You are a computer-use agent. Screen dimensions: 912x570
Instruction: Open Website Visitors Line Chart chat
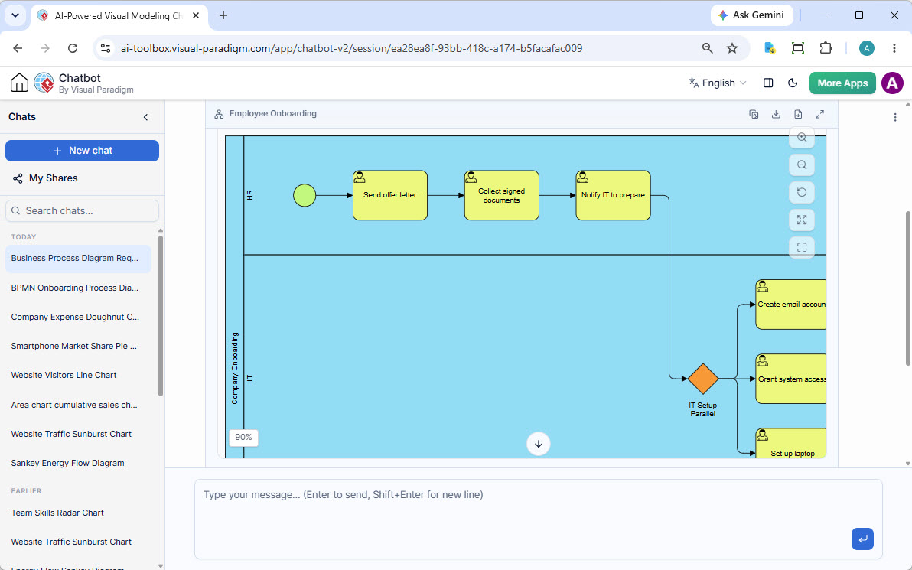tap(78, 375)
